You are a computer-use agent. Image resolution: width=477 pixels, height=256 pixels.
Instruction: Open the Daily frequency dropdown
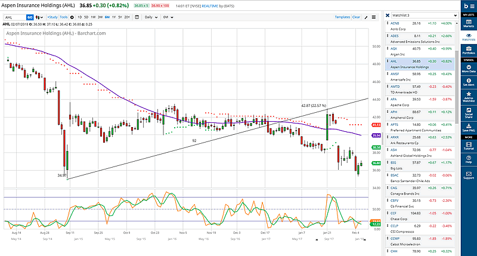tap(151, 17)
